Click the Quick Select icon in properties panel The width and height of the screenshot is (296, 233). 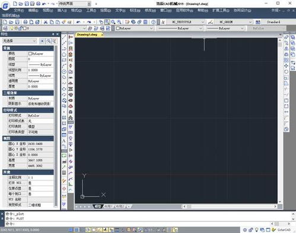[54, 41]
